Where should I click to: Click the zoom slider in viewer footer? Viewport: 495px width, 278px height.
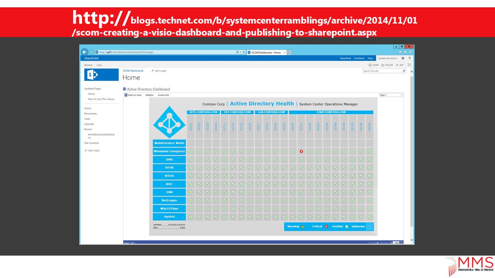380,242
